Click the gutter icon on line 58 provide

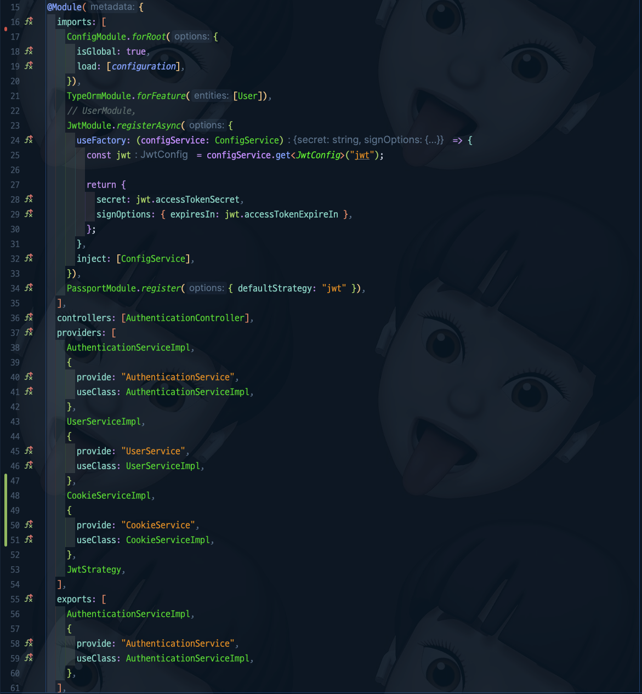(x=29, y=644)
